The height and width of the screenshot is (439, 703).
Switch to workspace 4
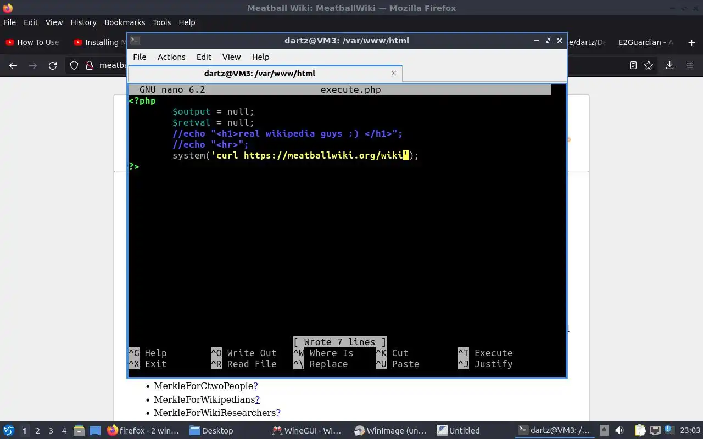point(64,431)
